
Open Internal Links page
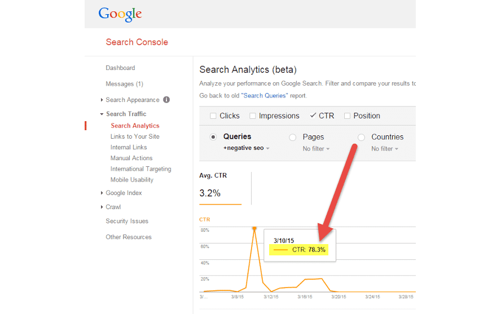point(129,147)
